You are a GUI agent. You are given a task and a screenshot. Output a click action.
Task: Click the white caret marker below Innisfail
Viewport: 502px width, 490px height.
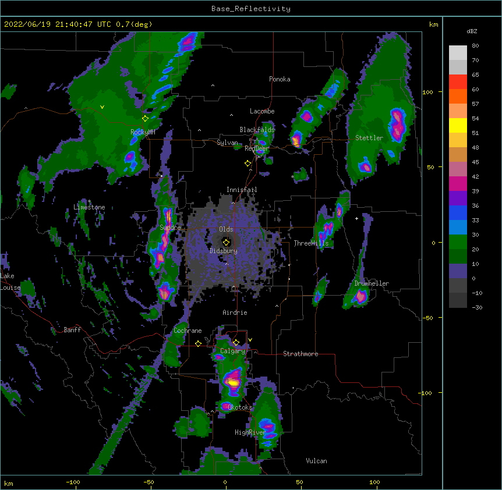click(233, 203)
